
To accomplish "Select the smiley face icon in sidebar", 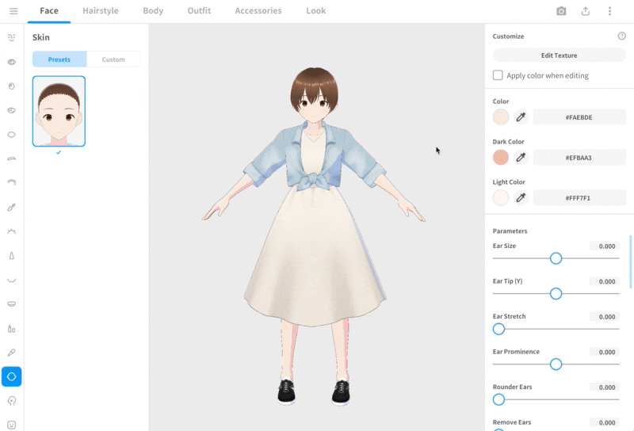I will pyautogui.click(x=12, y=425).
